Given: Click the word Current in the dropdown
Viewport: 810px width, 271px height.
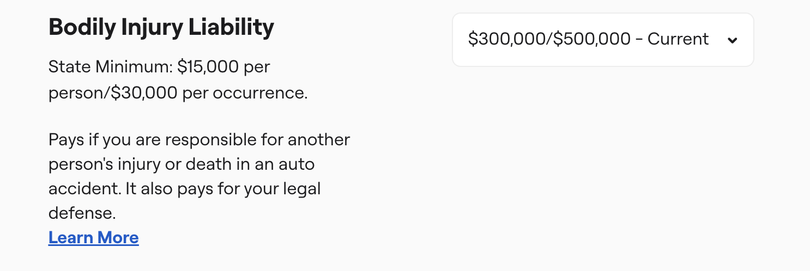Looking at the screenshot, I should (x=678, y=39).
